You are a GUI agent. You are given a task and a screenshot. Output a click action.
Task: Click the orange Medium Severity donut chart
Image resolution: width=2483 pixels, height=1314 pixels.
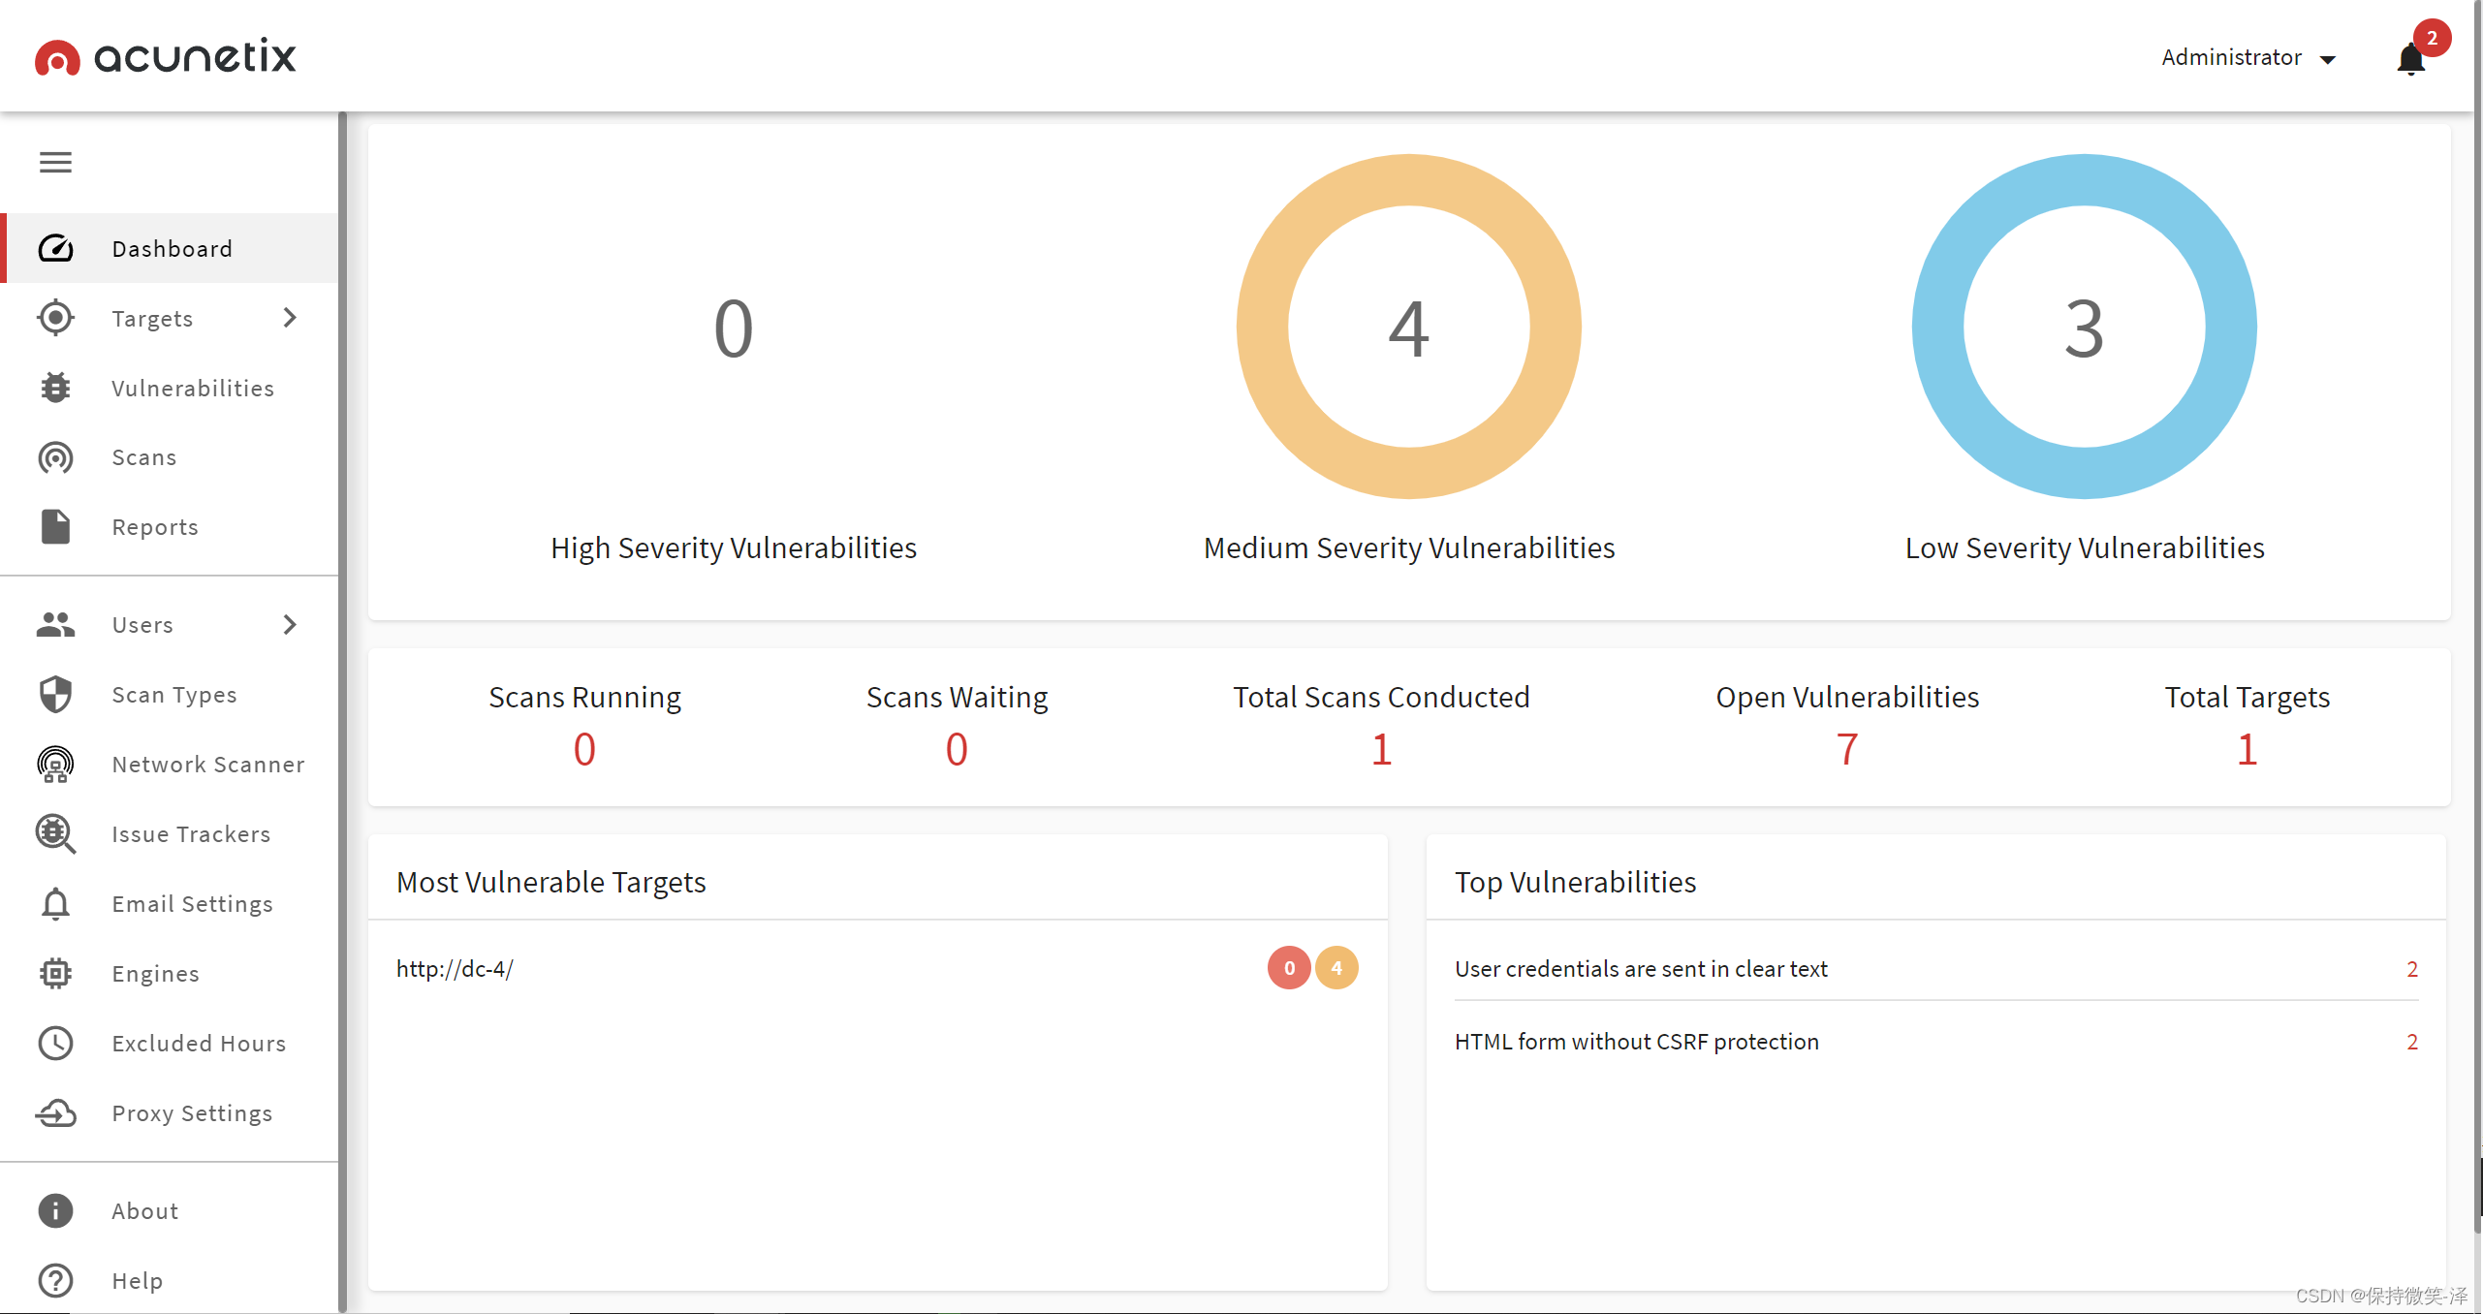(x=1263, y=328)
